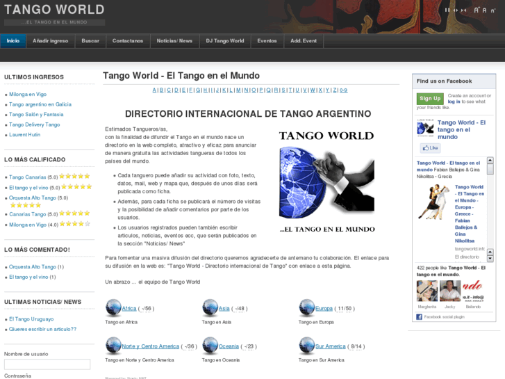The width and height of the screenshot is (505, 379).
Task: Click the fixed-width layout icon in header
Action: pyautogui.click(x=447, y=10)
